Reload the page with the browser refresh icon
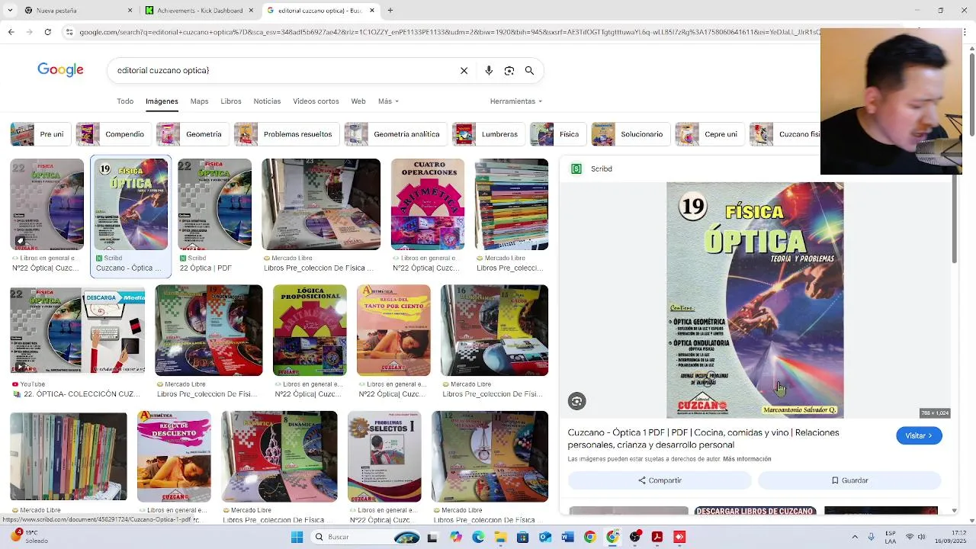 47,32
